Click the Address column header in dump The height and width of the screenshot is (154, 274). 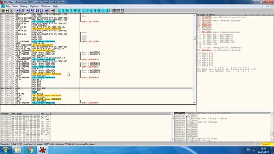pos(6,113)
